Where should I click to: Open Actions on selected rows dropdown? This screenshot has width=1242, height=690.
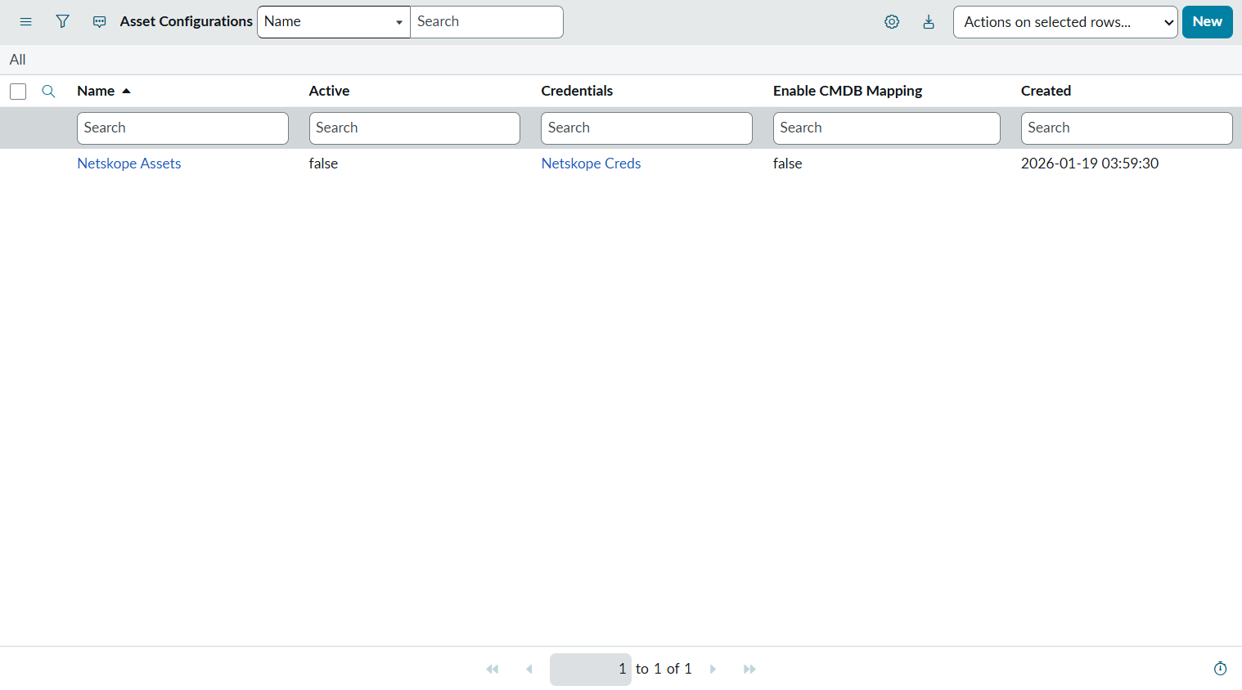pyautogui.click(x=1065, y=22)
